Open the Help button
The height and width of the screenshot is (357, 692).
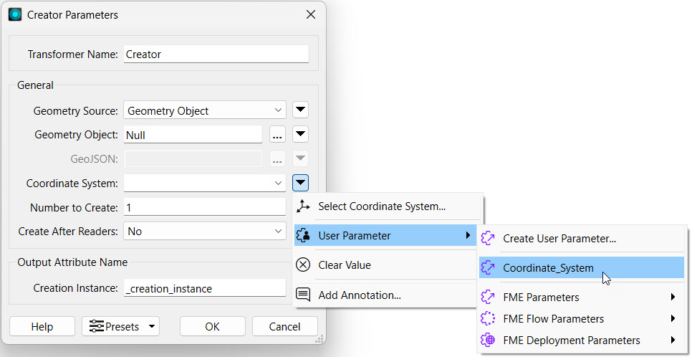[x=42, y=327]
